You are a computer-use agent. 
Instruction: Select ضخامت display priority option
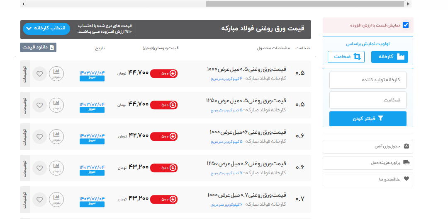pos(346,57)
